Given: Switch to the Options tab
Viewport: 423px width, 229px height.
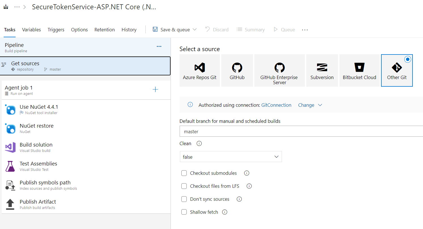Looking at the screenshot, I should coord(79,30).
